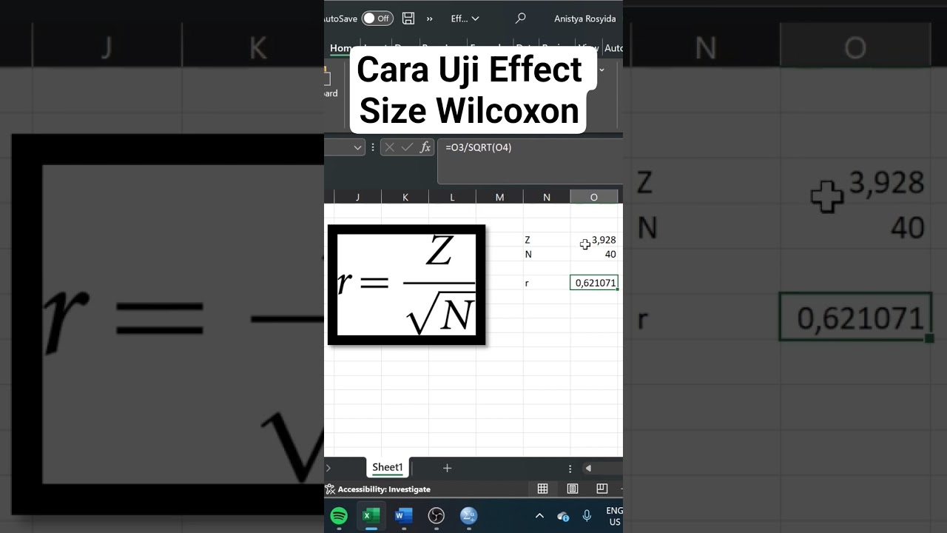This screenshot has height=533, width=947.
Task: Click the sheet tab scroll right arrow
Action: (x=328, y=468)
